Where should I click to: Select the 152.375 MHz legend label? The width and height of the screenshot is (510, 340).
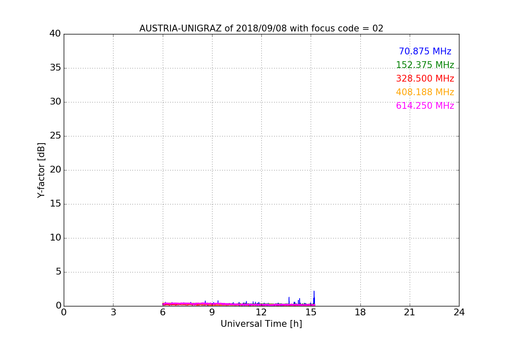(x=425, y=65)
